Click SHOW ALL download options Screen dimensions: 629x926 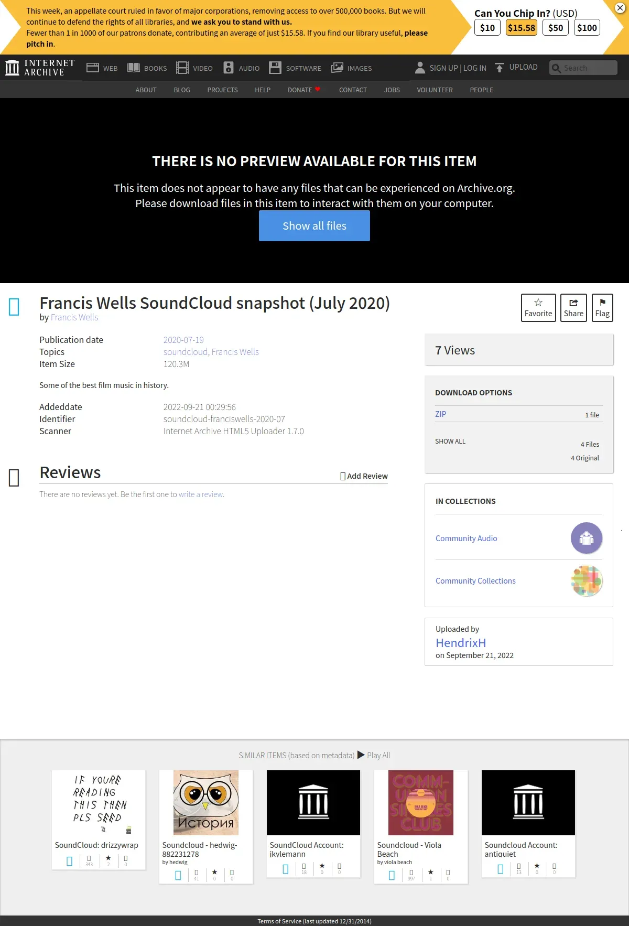[450, 442]
